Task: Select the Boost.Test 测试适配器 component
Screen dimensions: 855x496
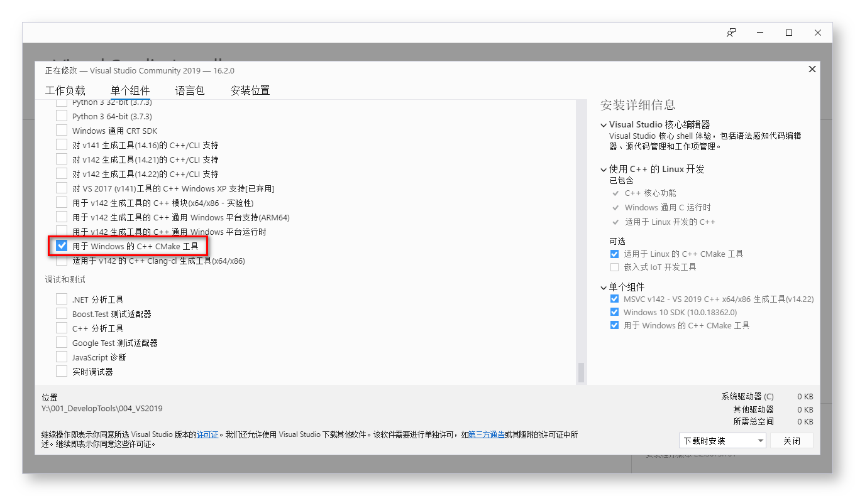Action: pos(62,313)
